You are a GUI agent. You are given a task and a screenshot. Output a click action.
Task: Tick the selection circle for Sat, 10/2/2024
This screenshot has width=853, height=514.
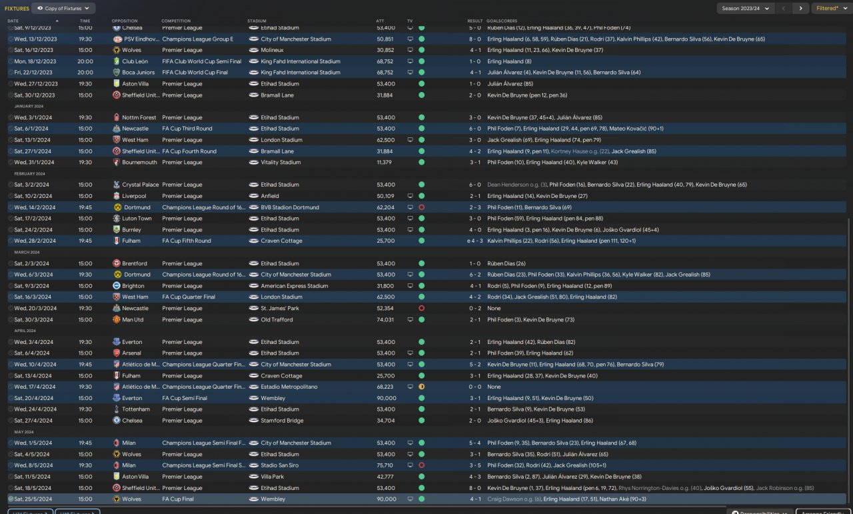[11, 196]
